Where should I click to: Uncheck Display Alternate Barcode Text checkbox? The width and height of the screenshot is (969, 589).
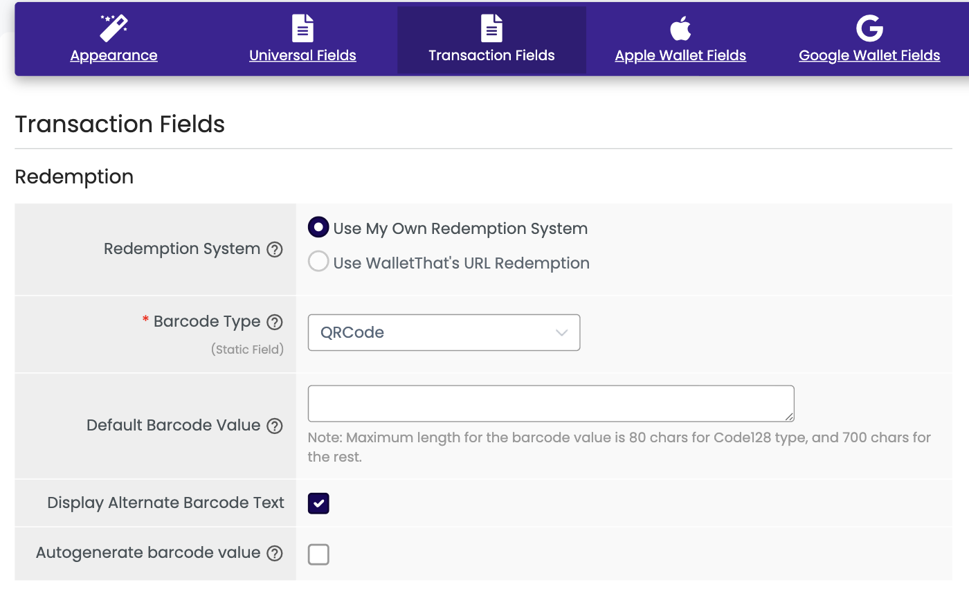(318, 503)
